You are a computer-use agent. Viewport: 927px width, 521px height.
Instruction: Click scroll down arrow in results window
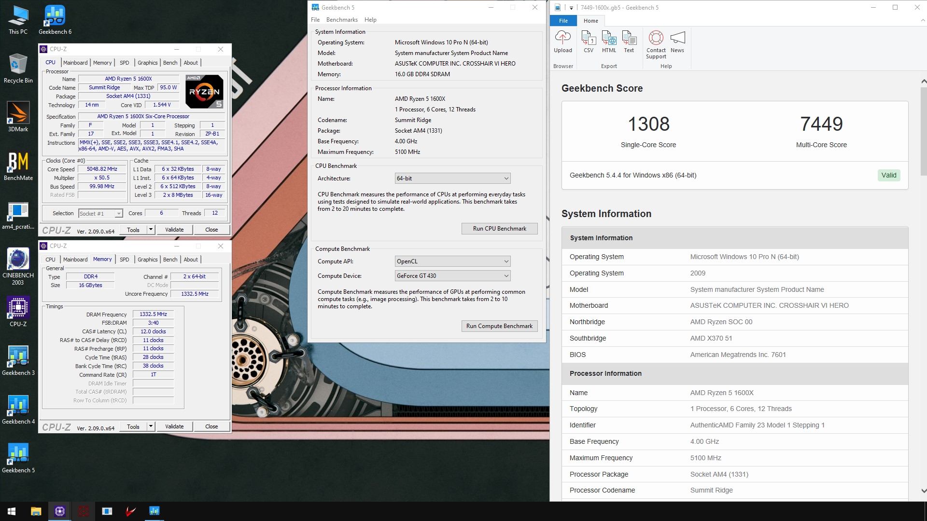(x=923, y=491)
